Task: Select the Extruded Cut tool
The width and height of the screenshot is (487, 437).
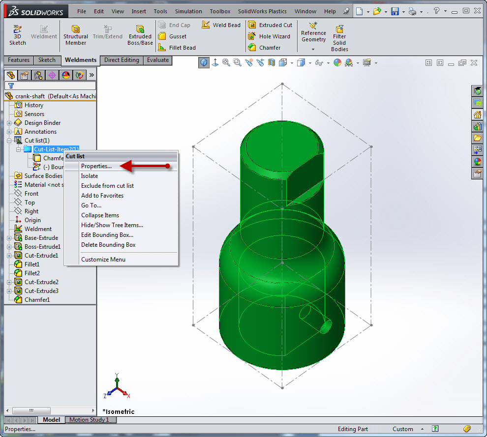Action: coord(270,25)
